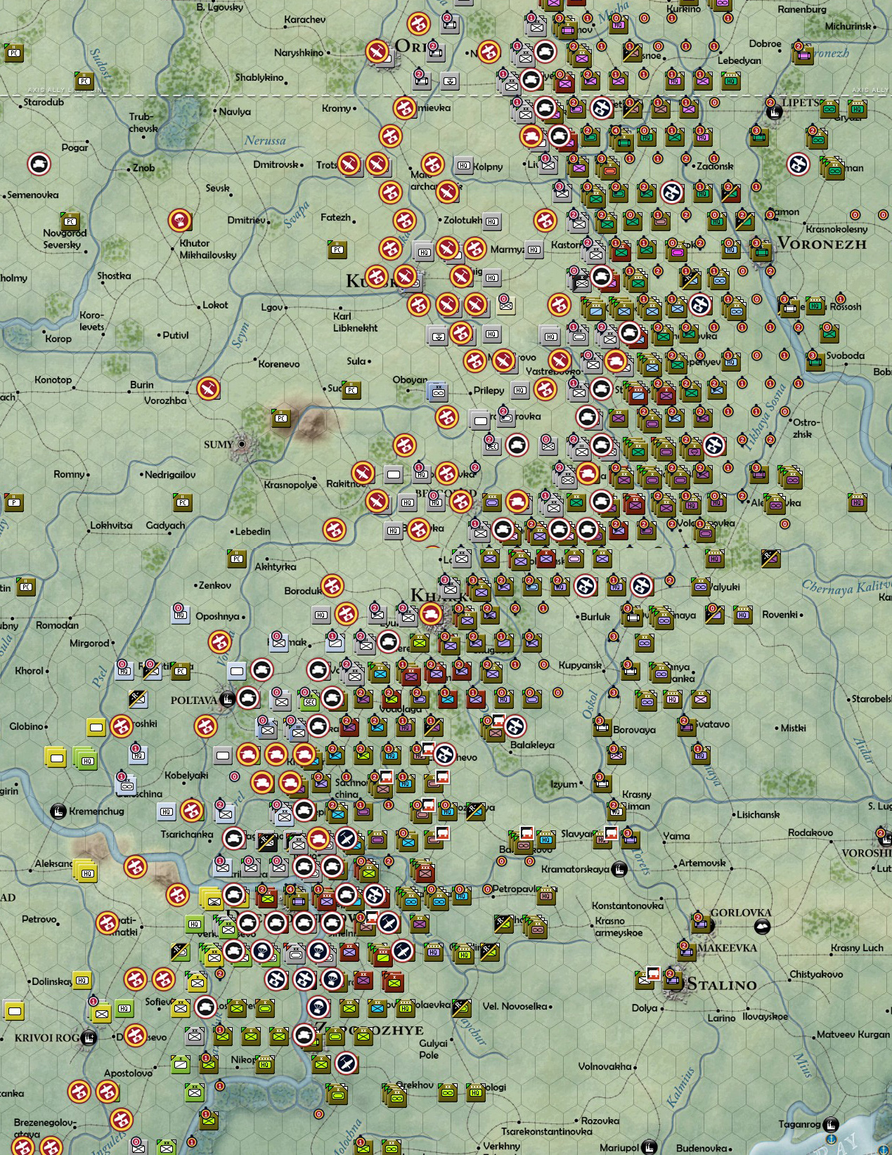Click the Stalino city label
892x1155 pixels.
[722, 984]
